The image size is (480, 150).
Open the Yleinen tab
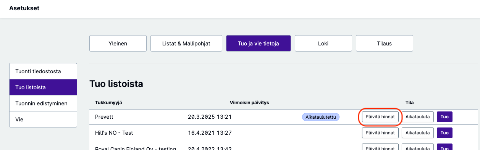pos(118,44)
